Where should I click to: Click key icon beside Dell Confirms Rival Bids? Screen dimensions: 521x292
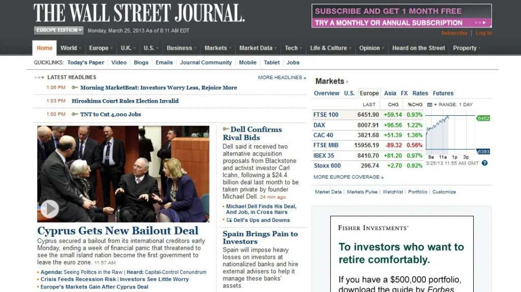(226, 129)
